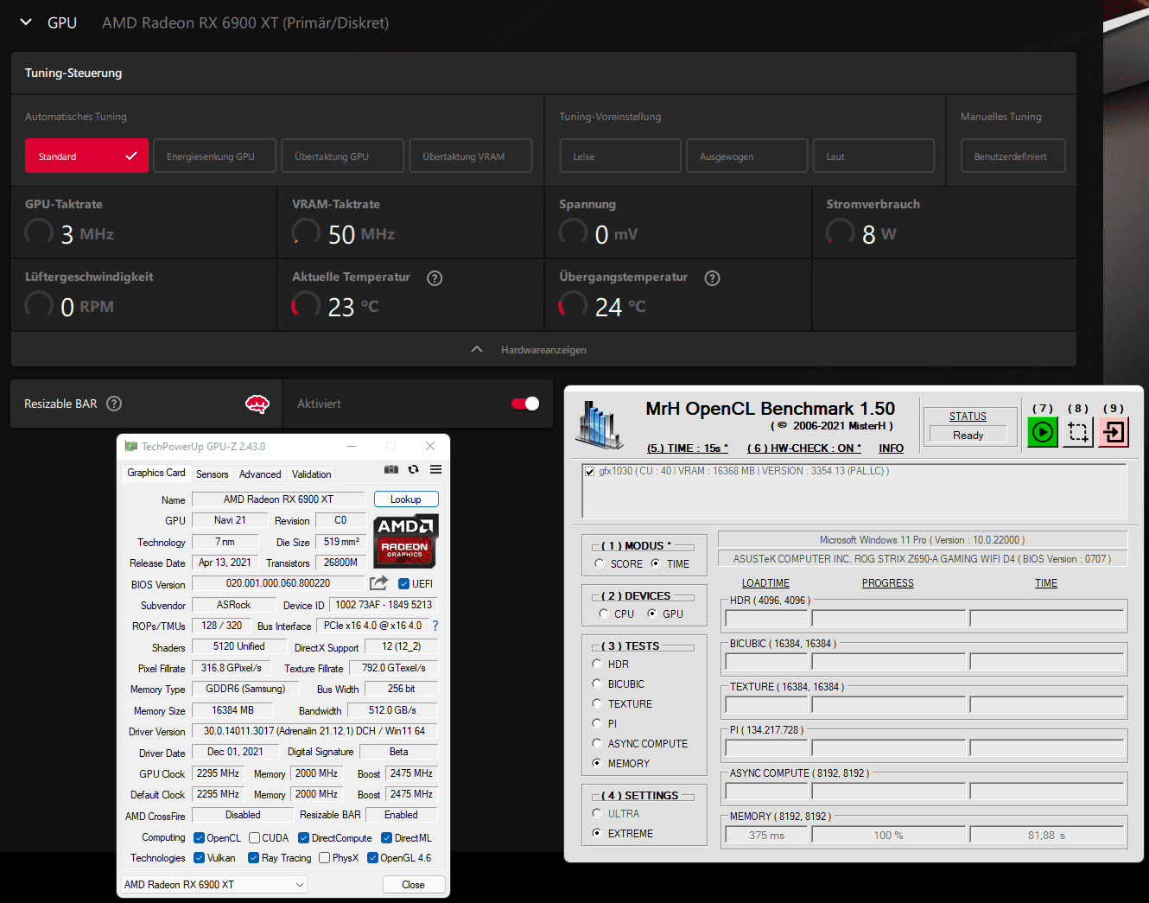Screen dimensions: 1149x903
Task: Select the BICUBIC test radio button
Action: 597,684
